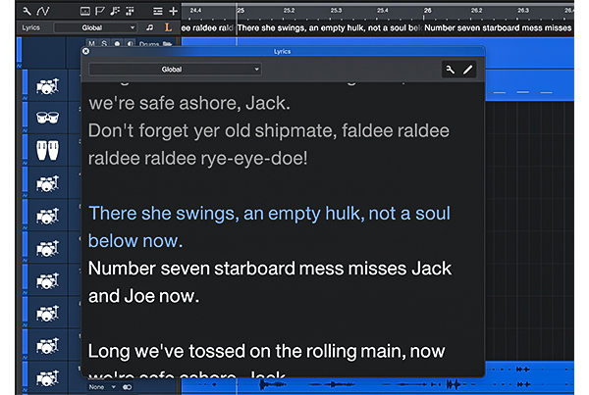The height and width of the screenshot is (395, 589).
Task: Select drum kit icon just below congas
Action: tap(48, 183)
